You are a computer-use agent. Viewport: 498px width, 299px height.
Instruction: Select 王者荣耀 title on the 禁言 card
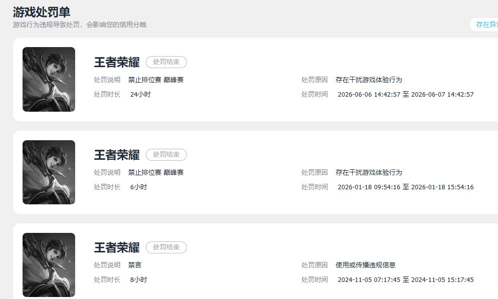click(117, 247)
